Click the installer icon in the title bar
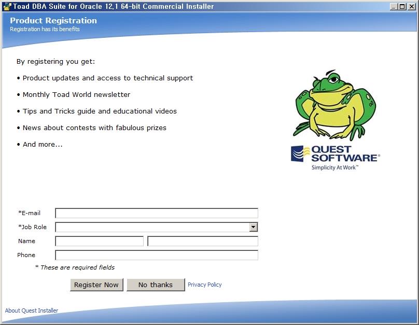Screen dimensions: 419x325 point(7,6)
